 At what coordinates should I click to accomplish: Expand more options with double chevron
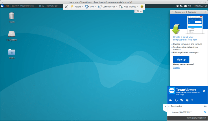(x=192, y=100)
